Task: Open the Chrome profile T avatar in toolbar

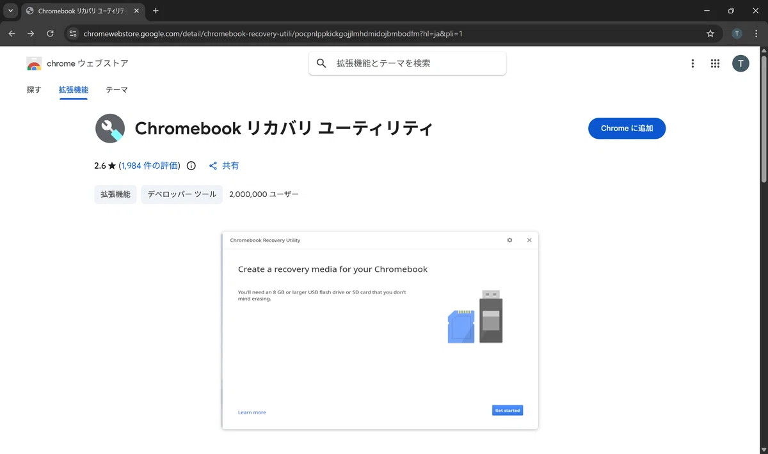Action: pos(737,34)
